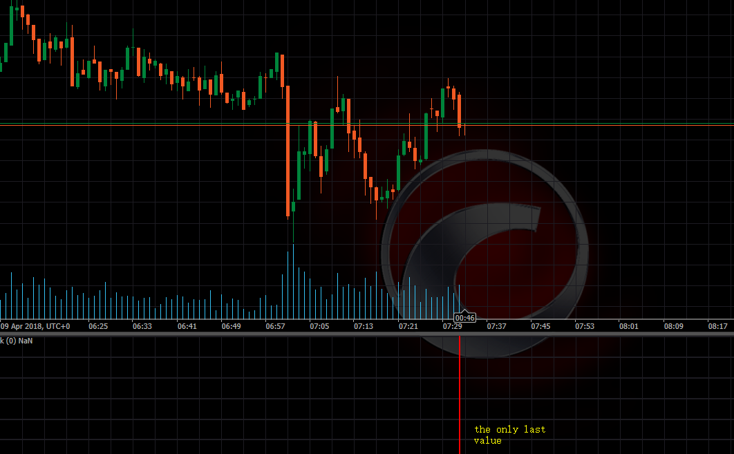This screenshot has width=734, height=454.
Task: Click the 07:37 time axis label
Action: click(x=496, y=326)
